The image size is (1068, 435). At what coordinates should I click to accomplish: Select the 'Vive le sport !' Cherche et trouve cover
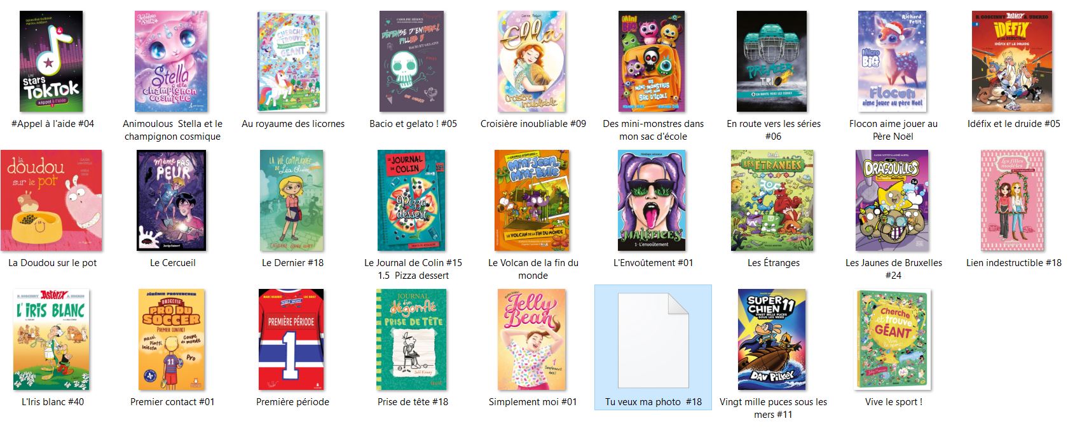coord(893,340)
